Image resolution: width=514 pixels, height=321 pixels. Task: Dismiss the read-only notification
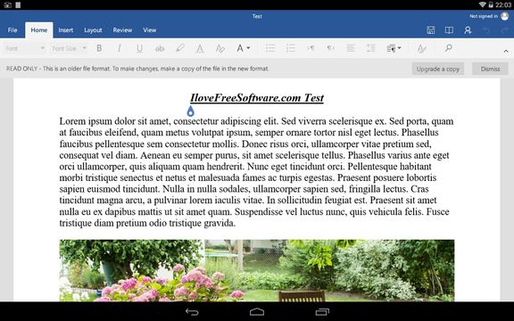(x=490, y=69)
